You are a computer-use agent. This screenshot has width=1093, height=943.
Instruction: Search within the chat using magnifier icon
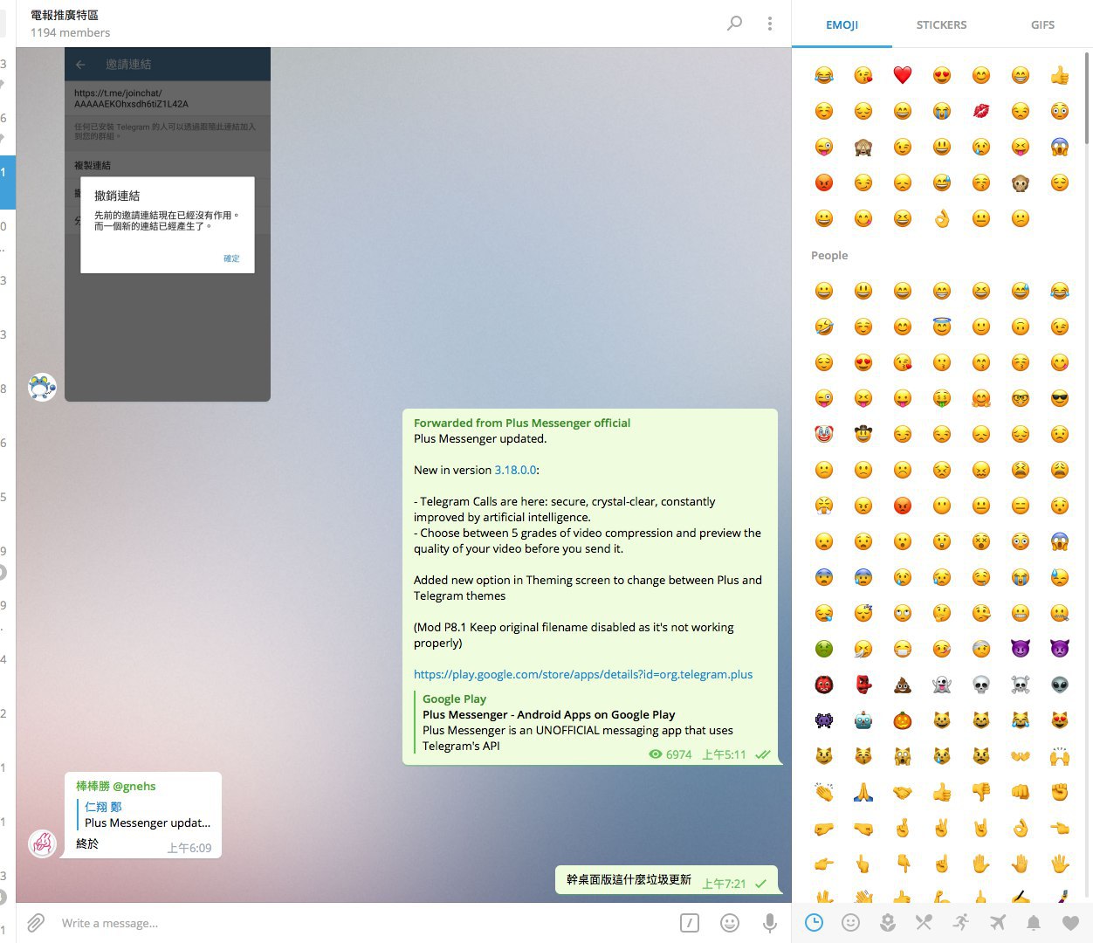pyautogui.click(x=735, y=23)
